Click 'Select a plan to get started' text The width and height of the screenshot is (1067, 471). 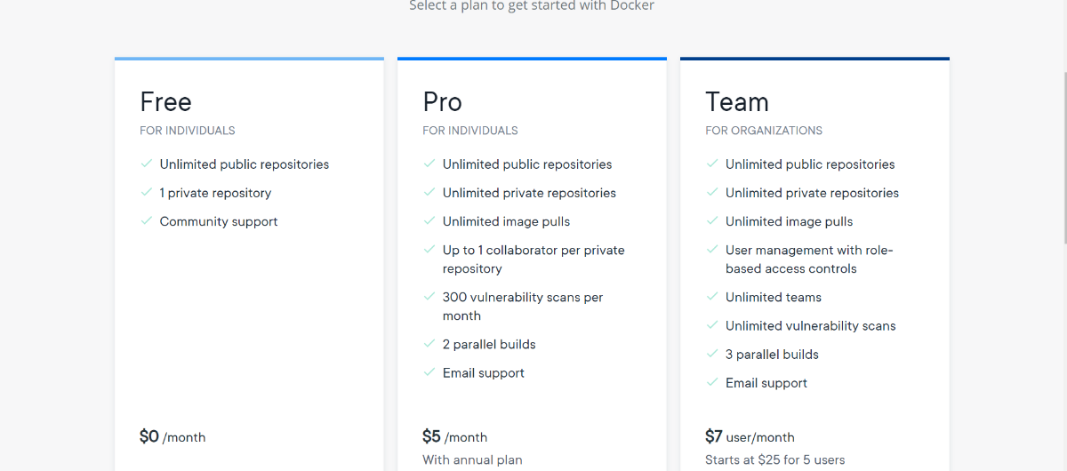[532, 6]
